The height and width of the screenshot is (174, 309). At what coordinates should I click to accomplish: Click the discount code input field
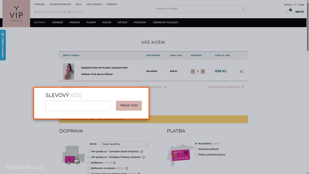point(78,106)
